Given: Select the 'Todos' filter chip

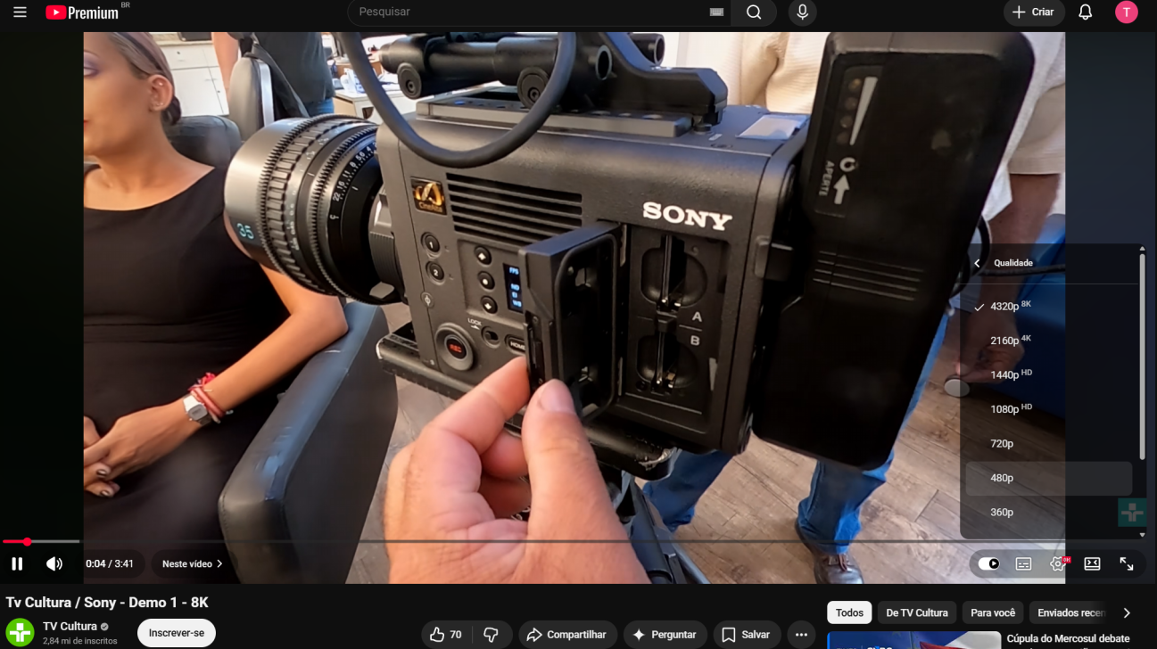Looking at the screenshot, I should pyautogui.click(x=849, y=612).
